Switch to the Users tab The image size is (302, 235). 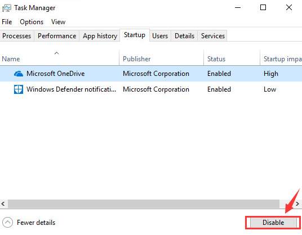(160, 36)
